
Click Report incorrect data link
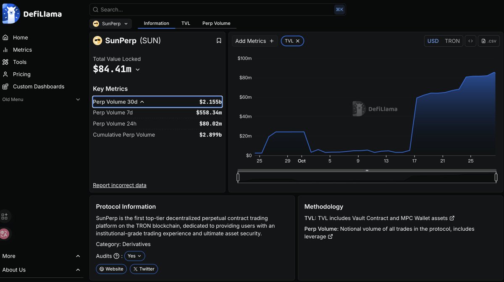[x=120, y=185]
